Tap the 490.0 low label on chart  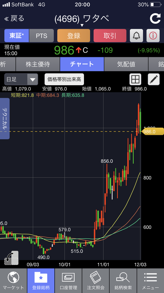click(x=43, y=257)
